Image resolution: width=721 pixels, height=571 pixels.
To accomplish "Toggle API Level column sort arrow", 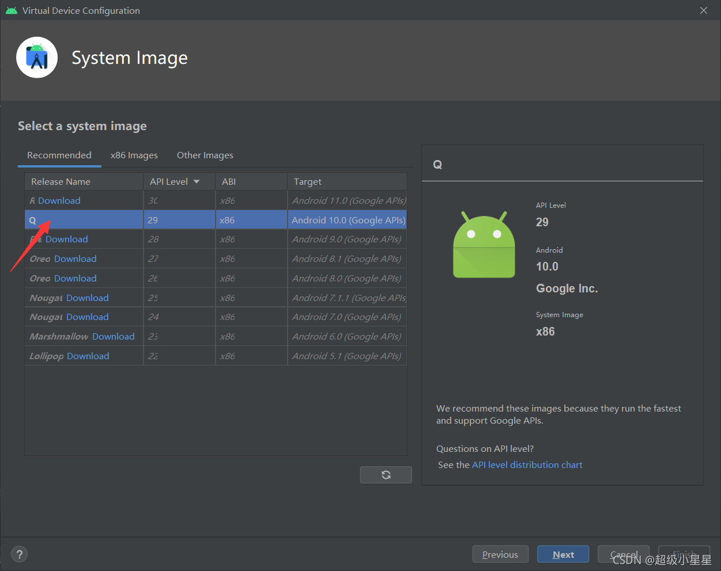I will 197,181.
